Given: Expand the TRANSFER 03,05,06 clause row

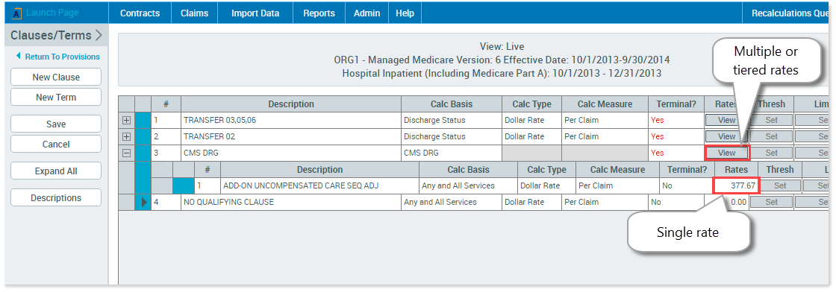Looking at the screenshot, I should 126,120.
